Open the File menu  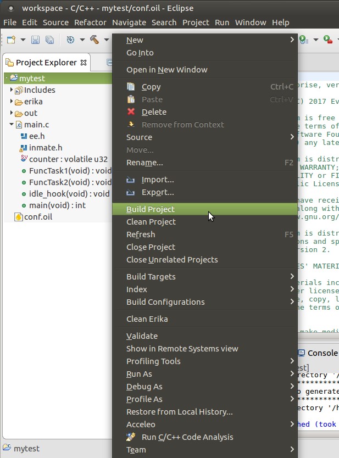[x=10, y=23]
